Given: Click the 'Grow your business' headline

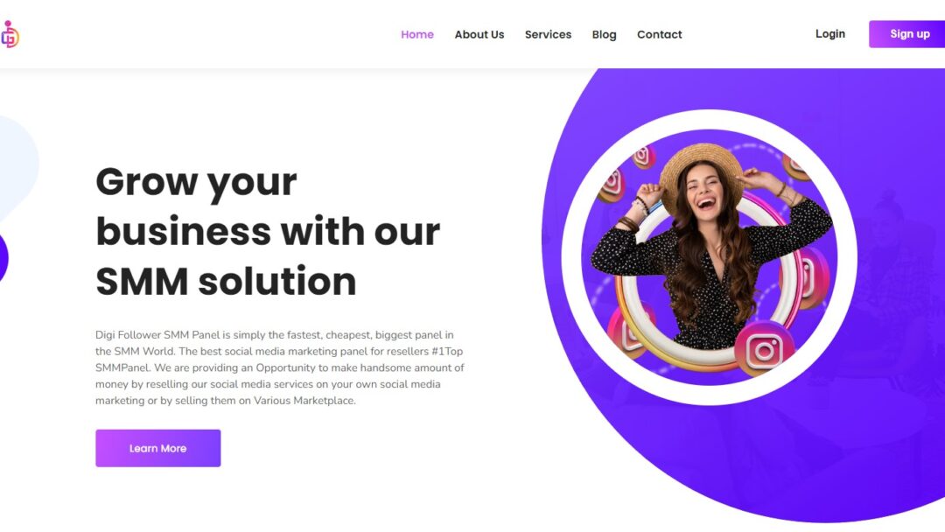Looking at the screenshot, I should point(268,231).
